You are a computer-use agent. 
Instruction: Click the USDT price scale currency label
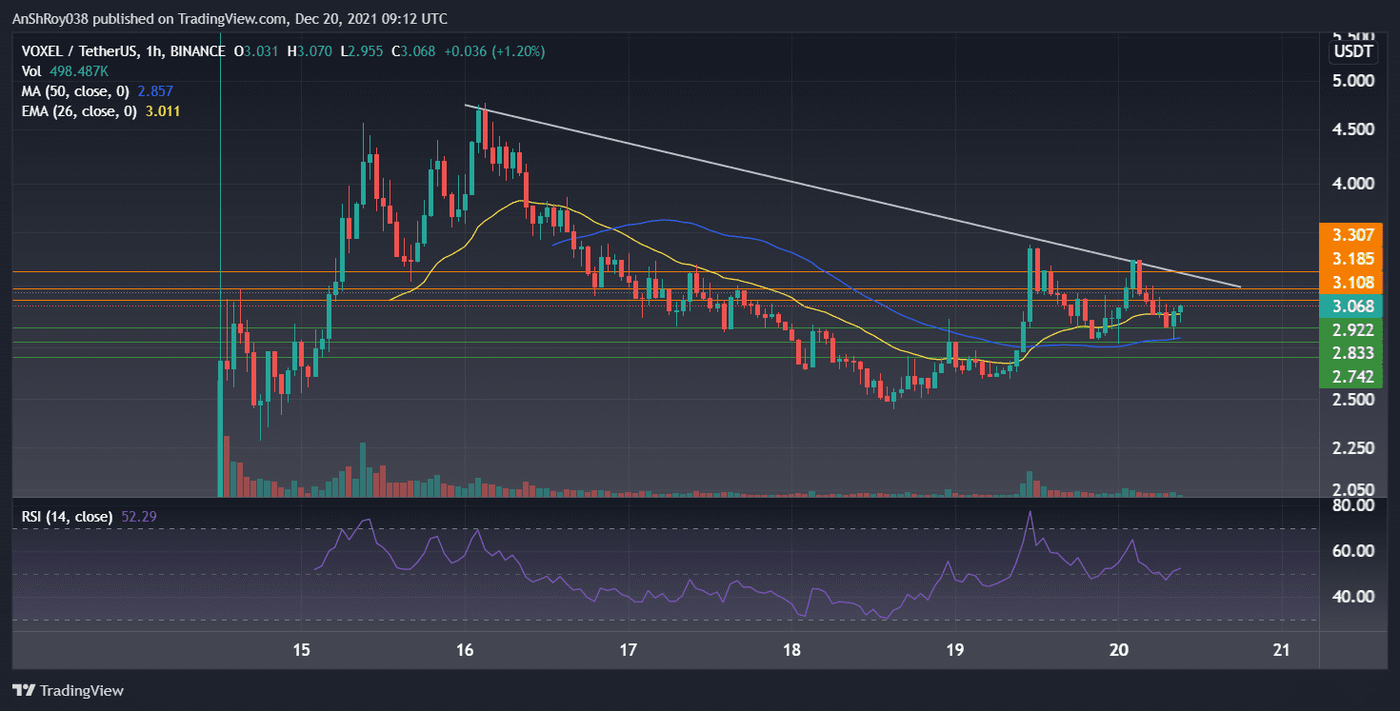1351,52
